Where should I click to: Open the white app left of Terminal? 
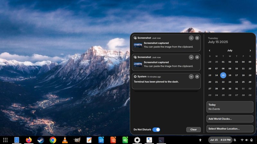149,140
